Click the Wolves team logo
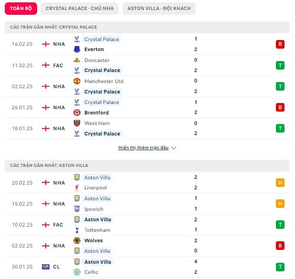295x279 pixels. coord(77,240)
